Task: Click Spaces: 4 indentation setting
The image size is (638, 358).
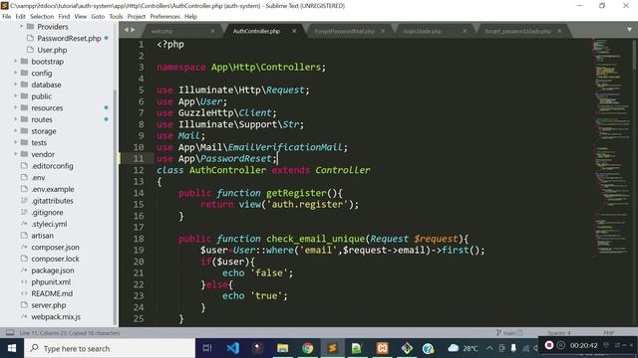Action: tap(559, 333)
